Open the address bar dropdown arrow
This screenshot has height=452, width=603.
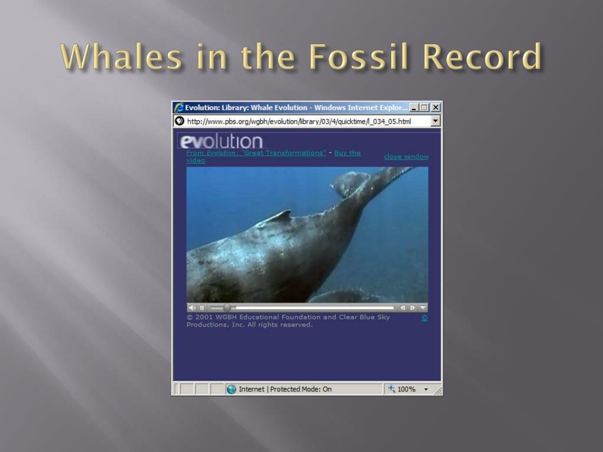tap(435, 121)
